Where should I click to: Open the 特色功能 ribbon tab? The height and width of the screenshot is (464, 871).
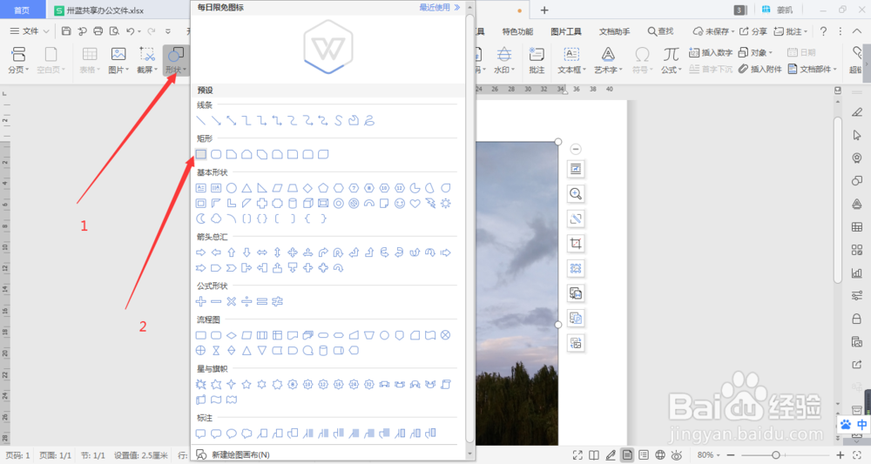517,31
